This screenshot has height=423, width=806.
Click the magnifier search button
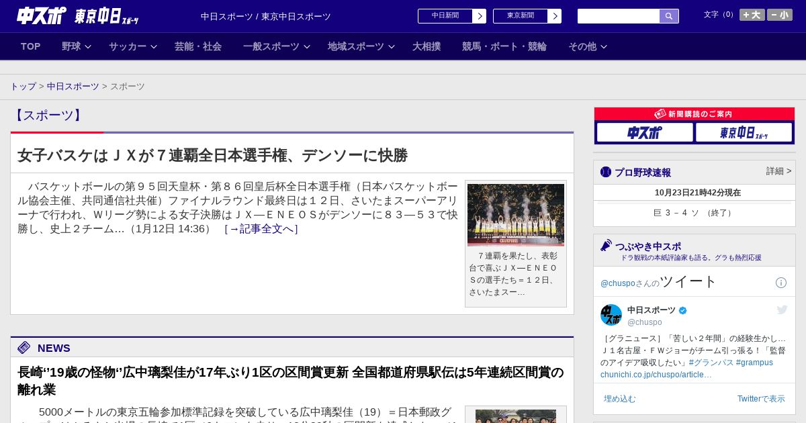tap(669, 16)
